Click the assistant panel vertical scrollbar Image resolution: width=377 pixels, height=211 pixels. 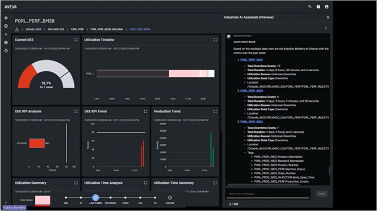click(329, 170)
